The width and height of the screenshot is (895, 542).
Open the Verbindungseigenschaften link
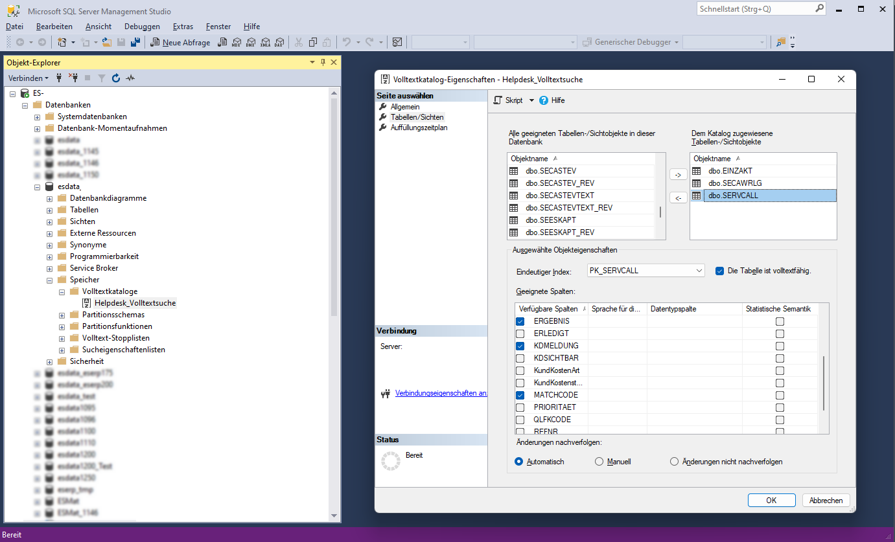click(441, 393)
